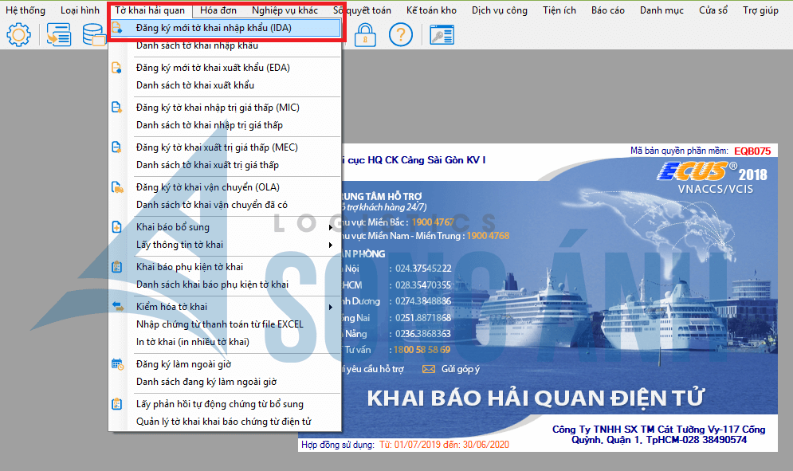Image resolution: width=793 pixels, height=471 pixels.
Task: Select Đăng ký tờ khai nhập trị giá thấp (MIC)
Action: [218, 108]
